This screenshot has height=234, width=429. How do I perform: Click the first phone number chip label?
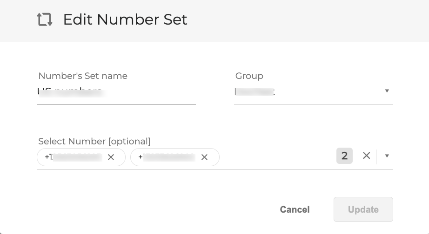pos(74,157)
